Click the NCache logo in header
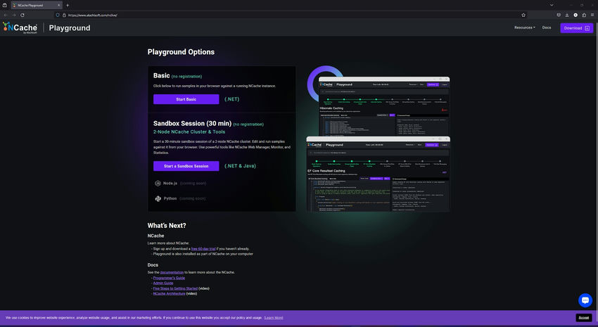Viewport: 598px width, 327px height. click(20, 27)
